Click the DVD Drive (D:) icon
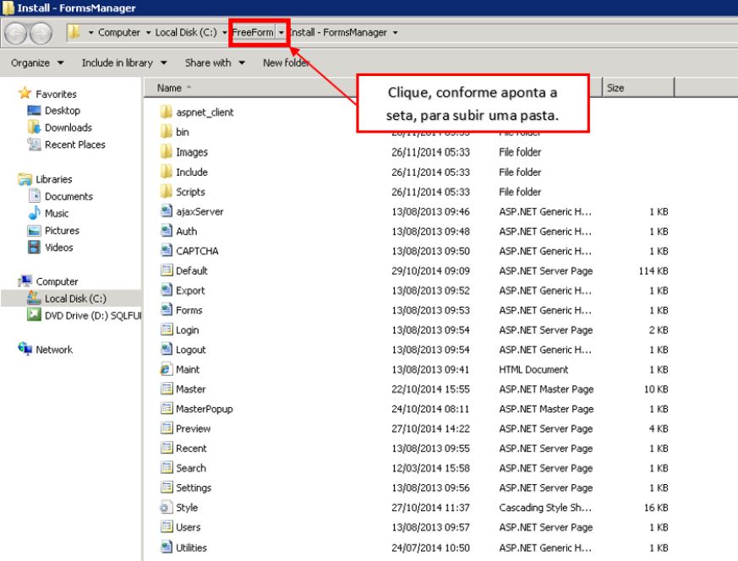The image size is (738, 561). click(x=34, y=314)
